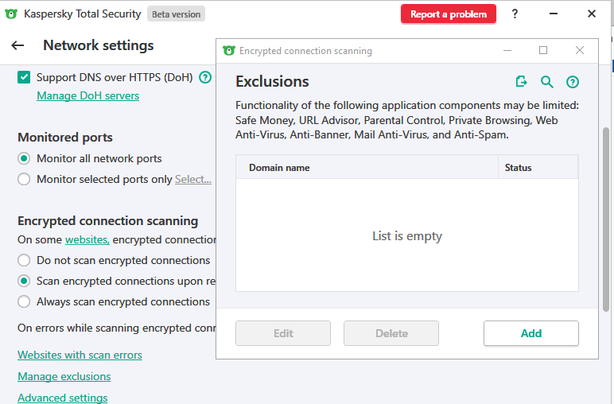Toggle Support DNS over HTTPS checkbox

click(24, 77)
